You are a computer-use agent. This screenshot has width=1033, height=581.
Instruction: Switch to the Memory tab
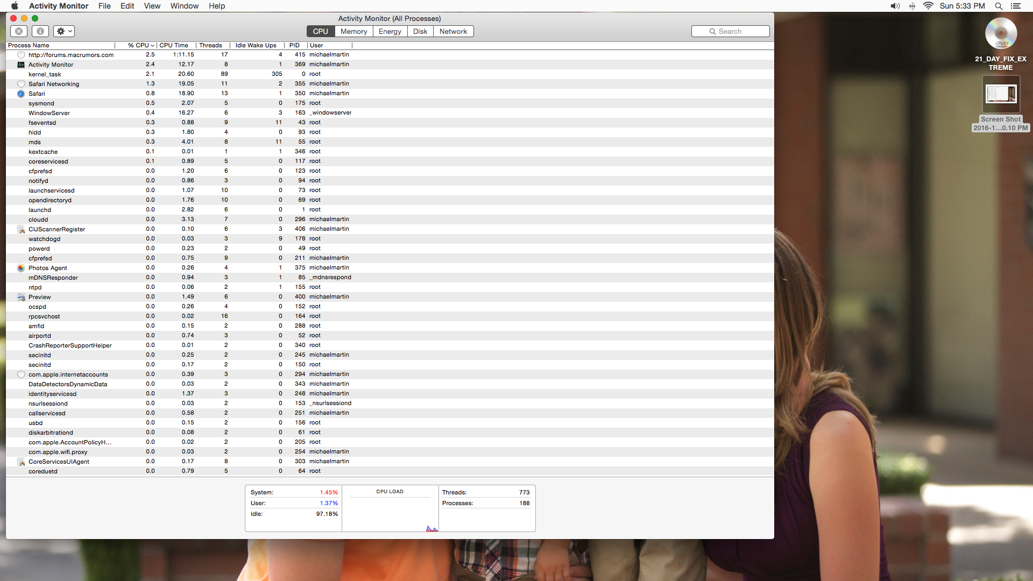[x=353, y=31]
